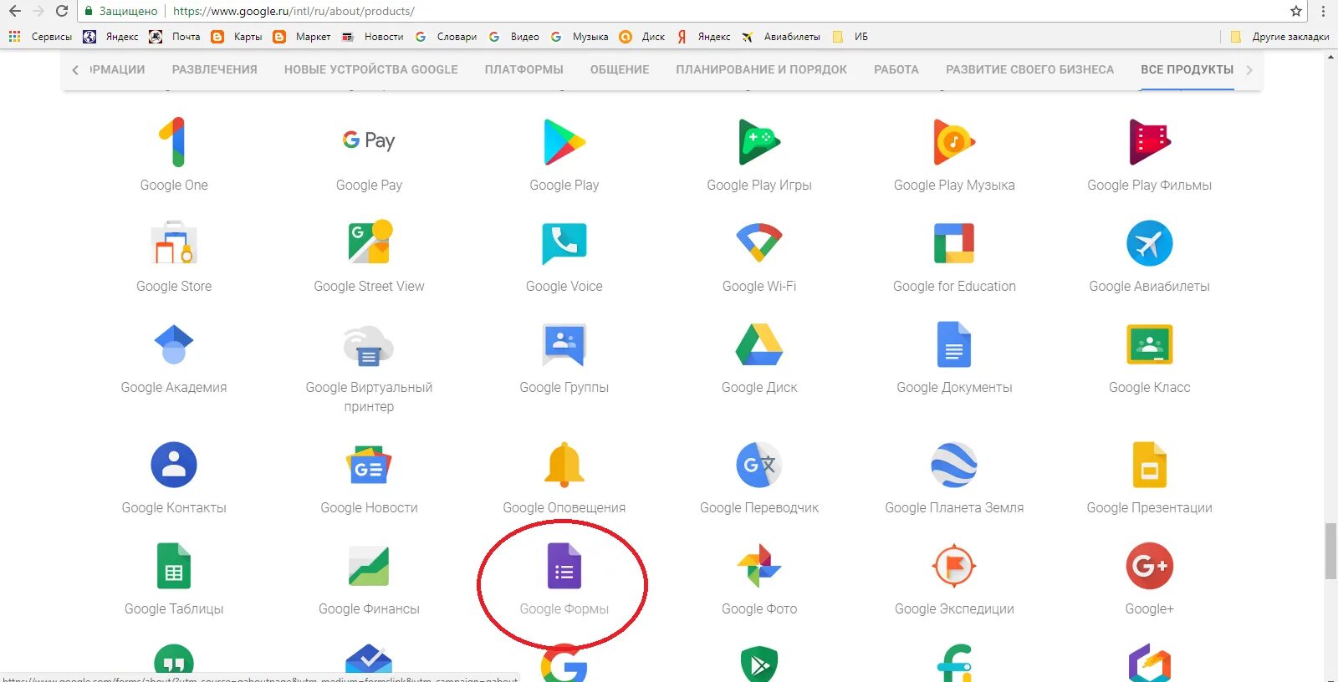Open the Google Фото pinwheel icon
This screenshot has width=1338, height=682.
pos(759,566)
